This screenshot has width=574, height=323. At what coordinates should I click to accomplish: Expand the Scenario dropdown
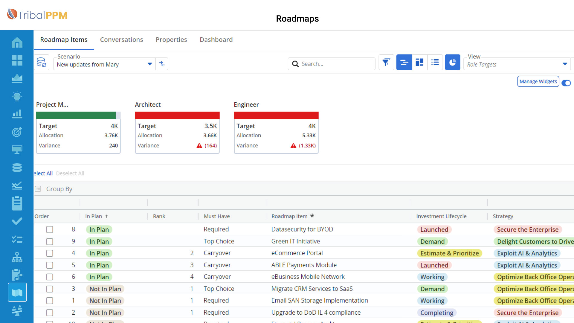150,64
